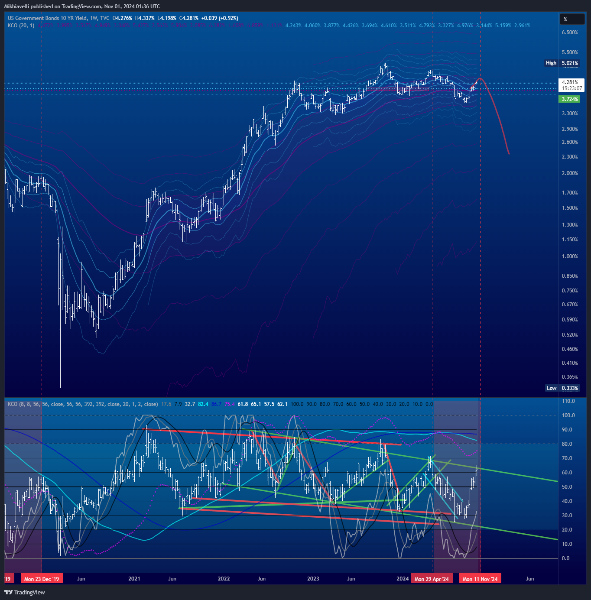Click the 0.365% price axis label
This screenshot has width=591, height=600.
[570, 377]
